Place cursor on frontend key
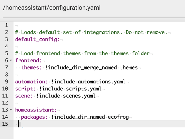 [28, 61]
